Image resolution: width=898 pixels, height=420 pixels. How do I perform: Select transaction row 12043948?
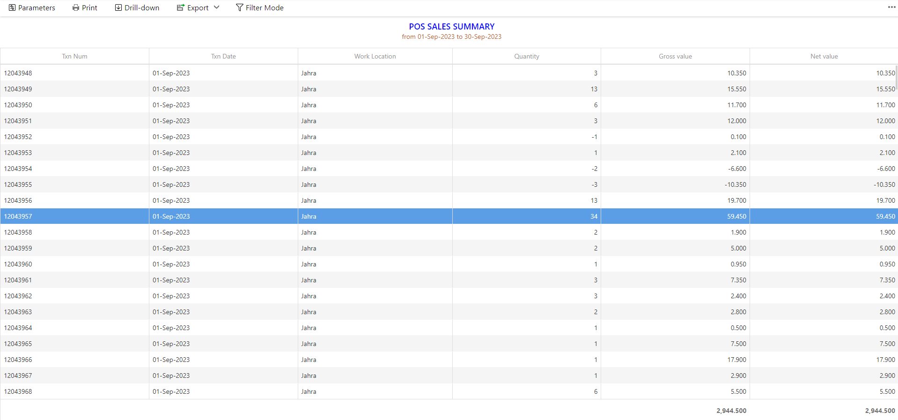[18, 73]
